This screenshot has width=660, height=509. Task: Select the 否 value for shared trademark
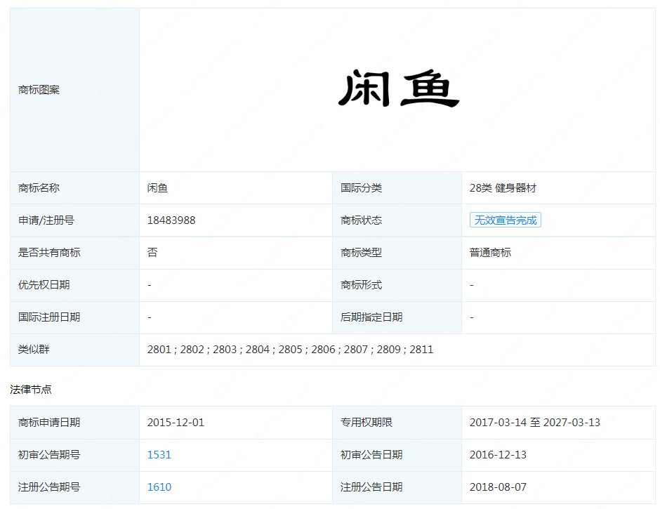152,253
